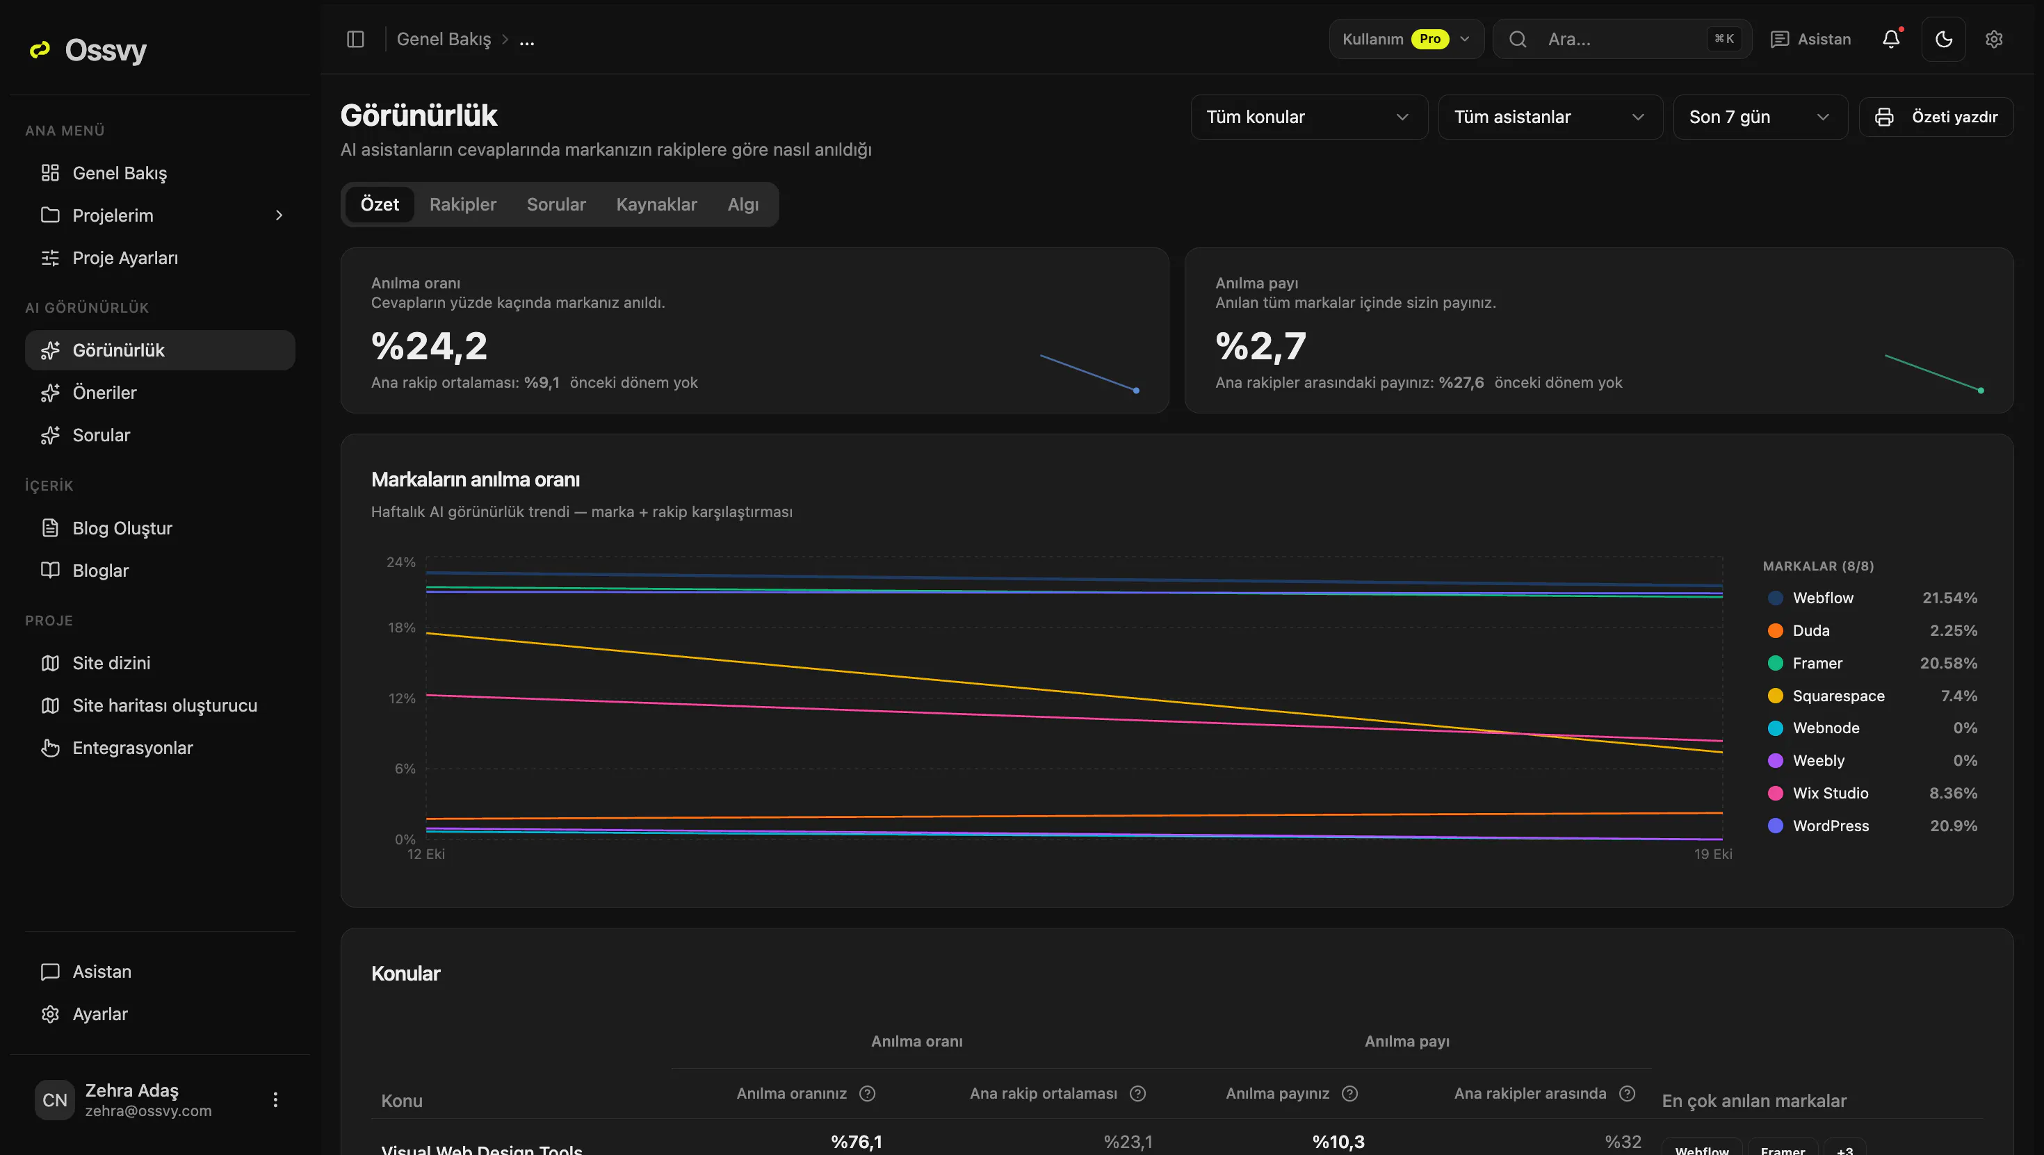Open the Tüm asistanlar dropdown

click(1550, 117)
